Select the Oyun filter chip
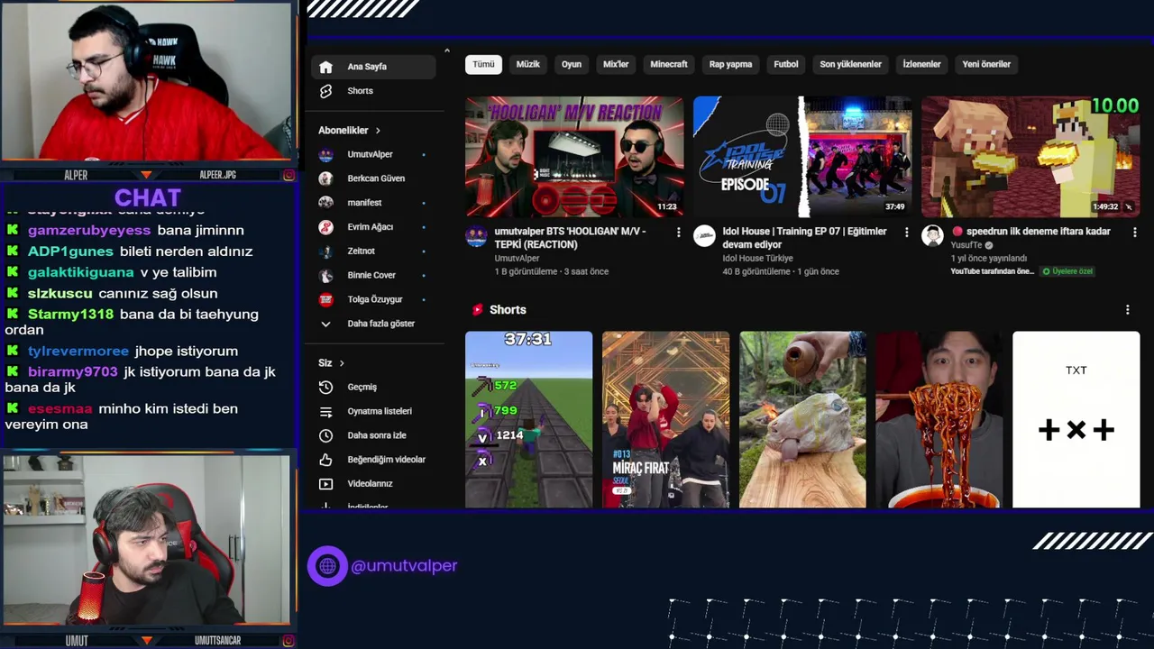Screen dimensions: 1154x649 pyautogui.click(x=572, y=64)
